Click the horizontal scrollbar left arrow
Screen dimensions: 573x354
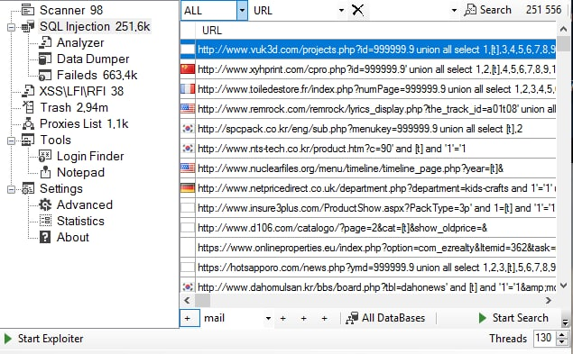pos(187,300)
